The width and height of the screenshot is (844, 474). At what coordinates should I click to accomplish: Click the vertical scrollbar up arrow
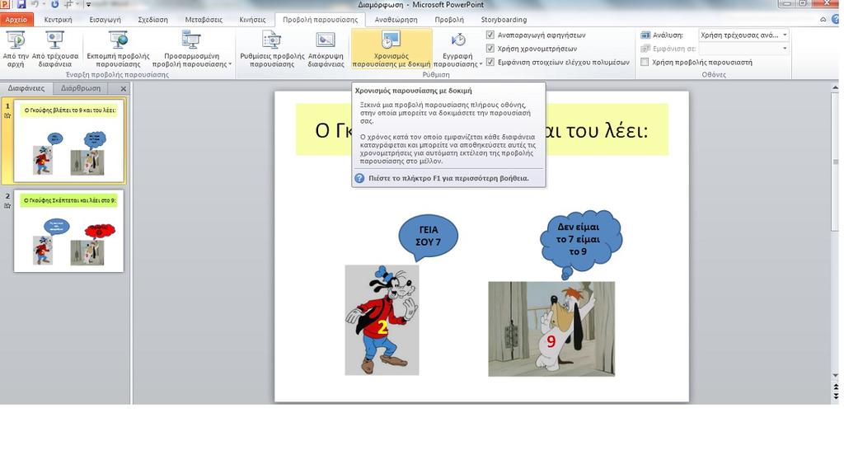tap(835, 87)
